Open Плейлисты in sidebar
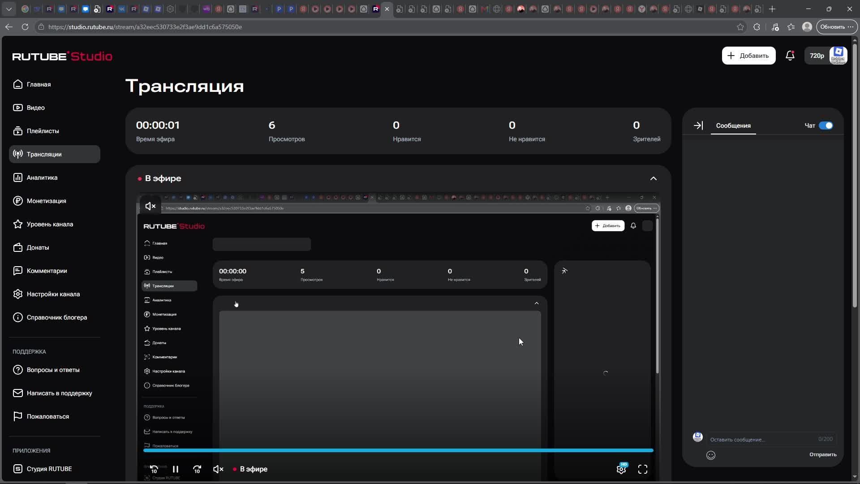This screenshot has height=484, width=860. 55,131
